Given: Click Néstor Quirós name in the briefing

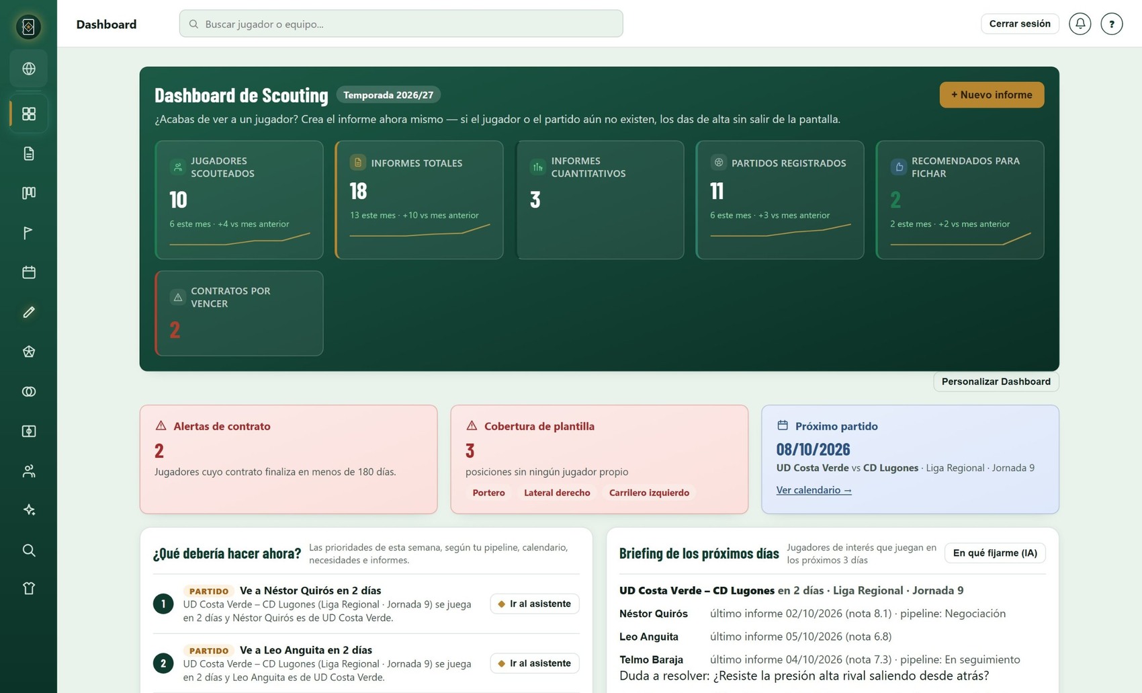Looking at the screenshot, I should pyautogui.click(x=653, y=614).
